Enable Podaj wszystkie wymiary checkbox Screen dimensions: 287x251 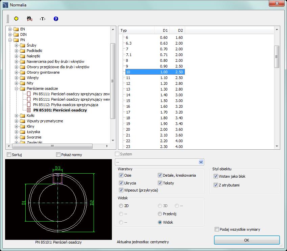tap(217, 229)
